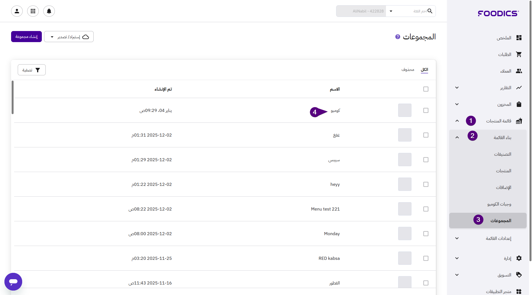Open the إستيراد/تصدير dropdown
Image resolution: width=532 pixels, height=295 pixels.
[69, 37]
